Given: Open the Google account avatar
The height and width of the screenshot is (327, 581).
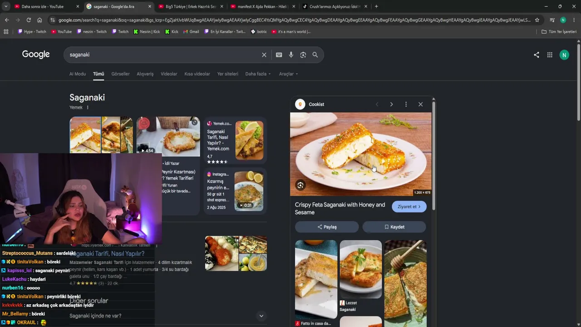Looking at the screenshot, I should (x=564, y=55).
